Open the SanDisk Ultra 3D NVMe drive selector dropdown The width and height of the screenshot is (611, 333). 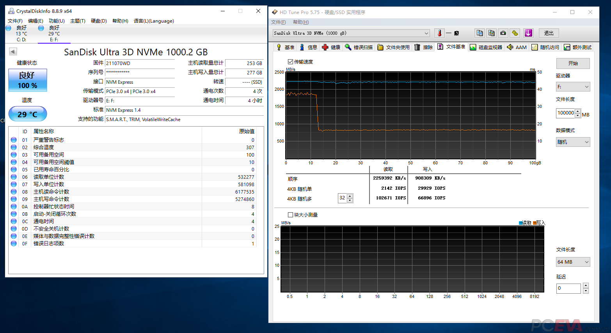[x=351, y=33]
